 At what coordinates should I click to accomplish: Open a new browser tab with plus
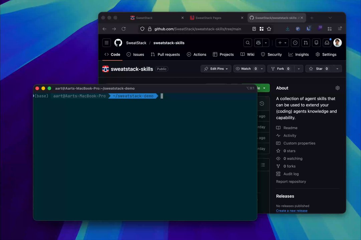312,18
